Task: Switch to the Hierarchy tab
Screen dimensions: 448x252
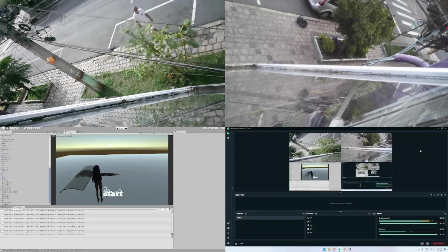Action: [6, 132]
